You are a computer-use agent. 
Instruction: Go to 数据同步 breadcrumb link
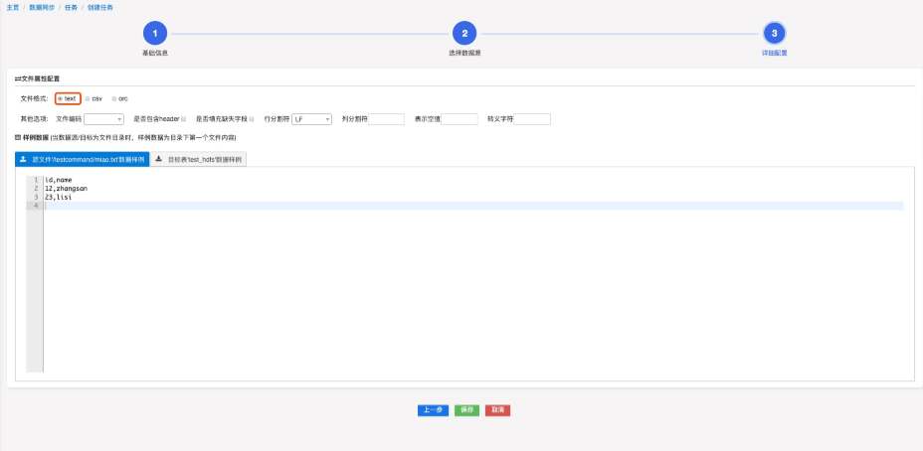(x=44, y=7)
